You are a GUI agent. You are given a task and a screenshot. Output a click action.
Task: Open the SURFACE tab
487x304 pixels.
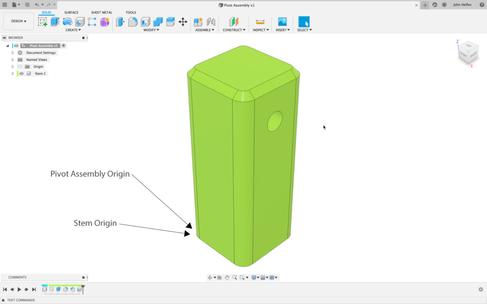coord(71,12)
